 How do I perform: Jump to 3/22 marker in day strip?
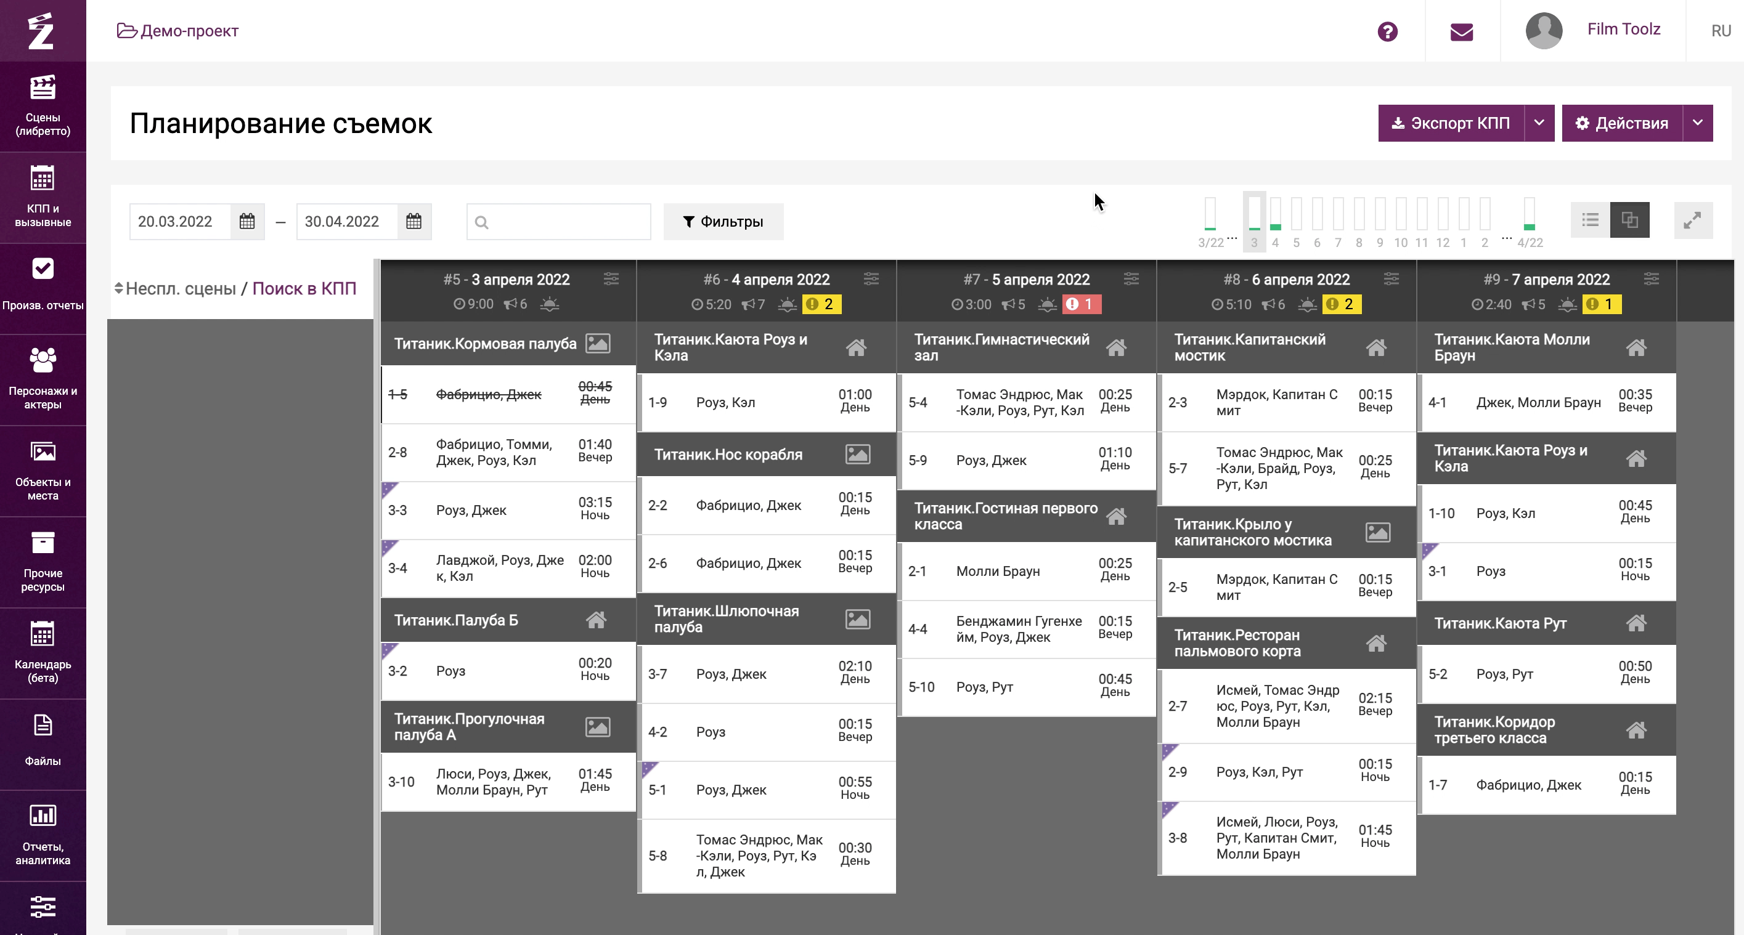pos(1210,222)
